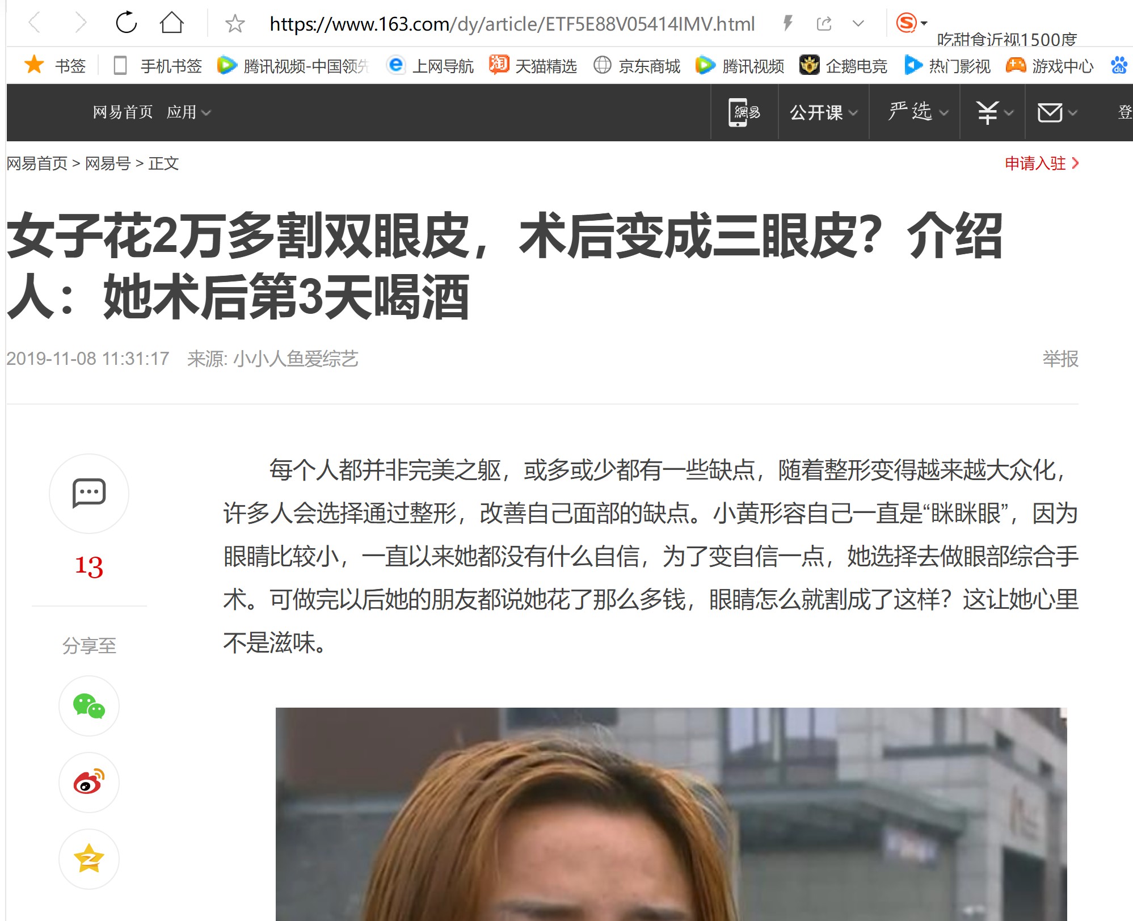The image size is (1133, 921).
Task: Open the 书签 bookmarks star
Action: 54,65
